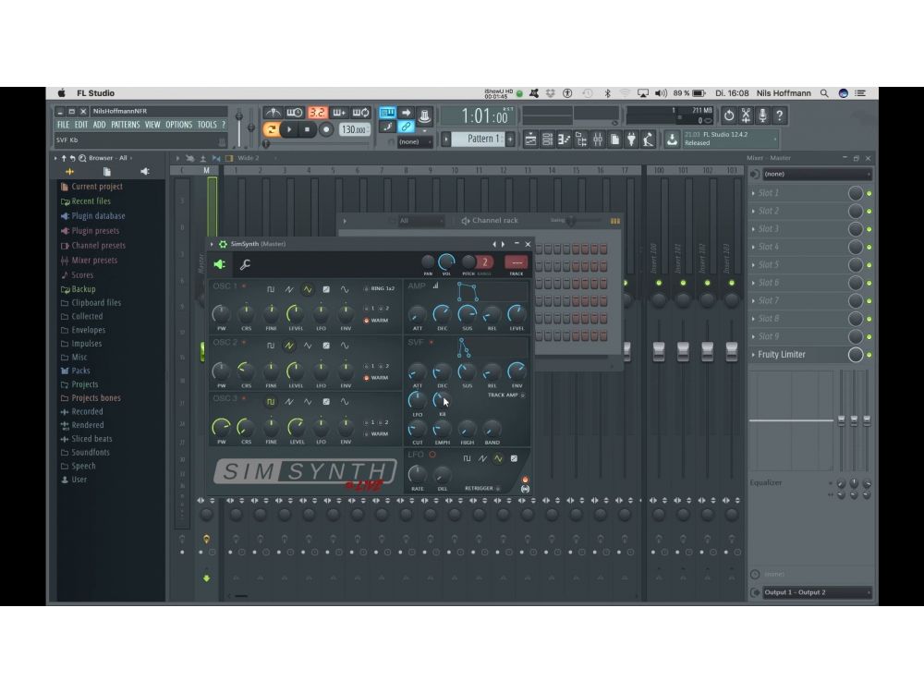The width and height of the screenshot is (924, 693).
Task: Open the OPTIONS menu
Action: [x=178, y=125]
